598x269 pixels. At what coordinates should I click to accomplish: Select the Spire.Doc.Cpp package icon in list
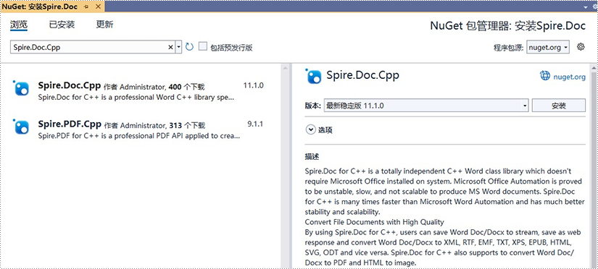click(21, 89)
